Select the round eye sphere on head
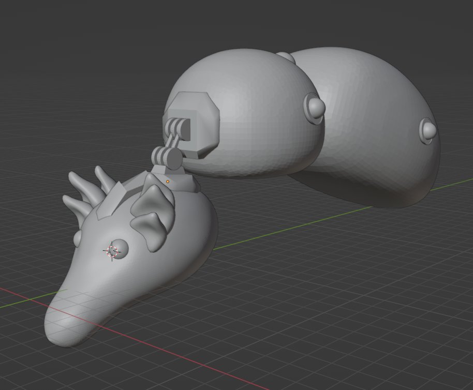 (x=120, y=249)
